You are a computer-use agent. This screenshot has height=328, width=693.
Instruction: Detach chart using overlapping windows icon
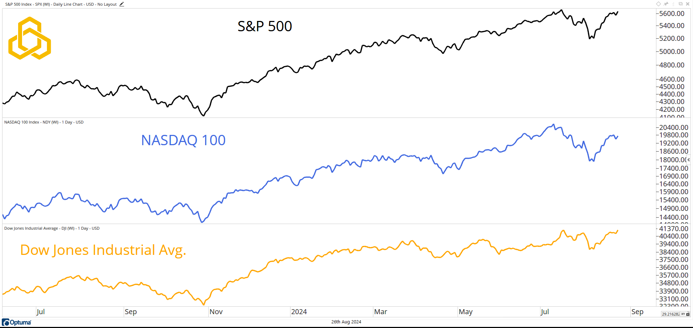coord(681,4)
